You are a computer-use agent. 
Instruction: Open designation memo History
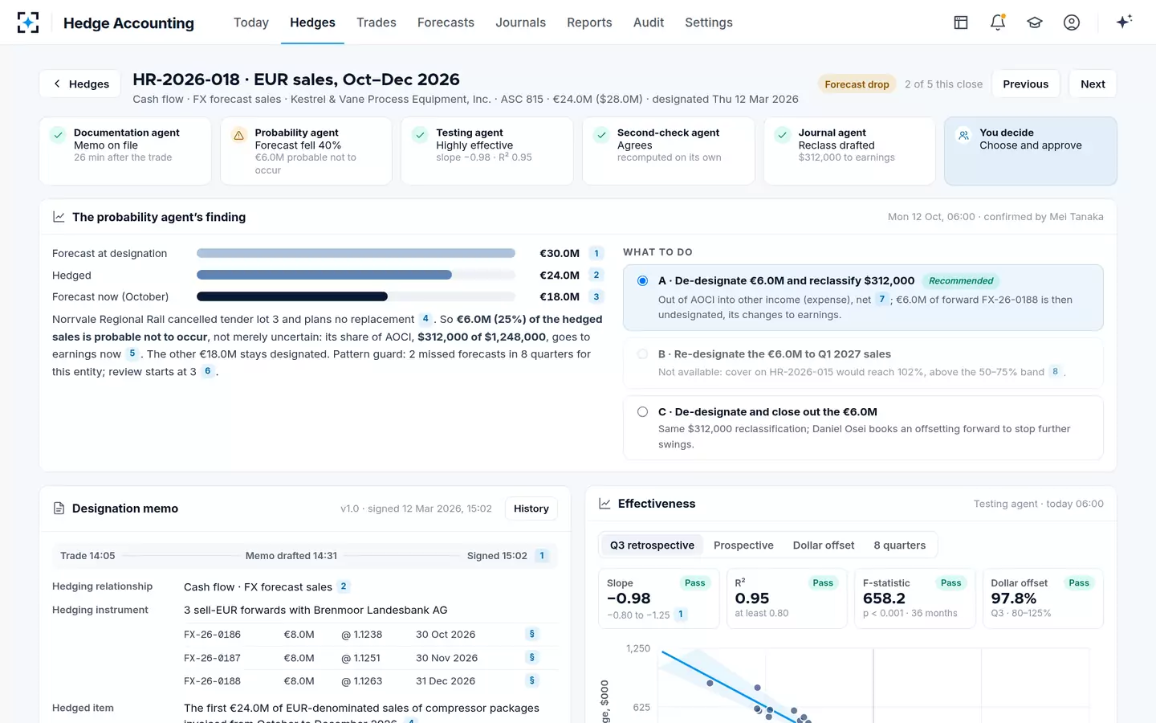(531, 509)
